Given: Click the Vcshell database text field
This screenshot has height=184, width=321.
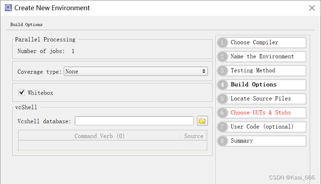Looking at the screenshot, I should pyautogui.click(x=134, y=121).
